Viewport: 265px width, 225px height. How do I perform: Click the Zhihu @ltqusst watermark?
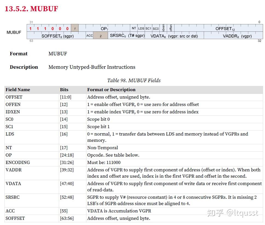click(x=233, y=213)
